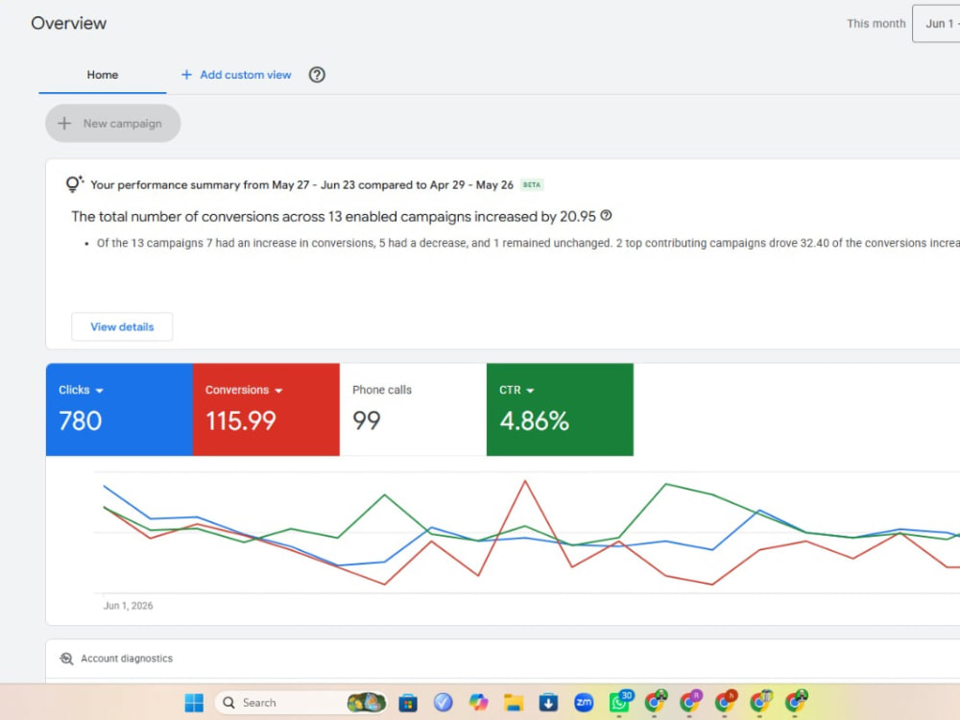The height and width of the screenshot is (720, 960).
Task: Open the blue checkmark To Do app in taskbar
Action: (x=443, y=703)
